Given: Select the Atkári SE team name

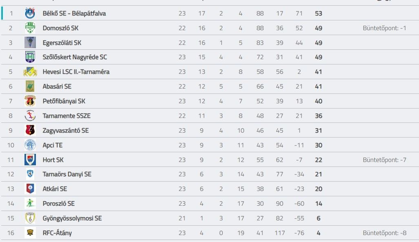Looking at the screenshot, I should pos(55,189).
